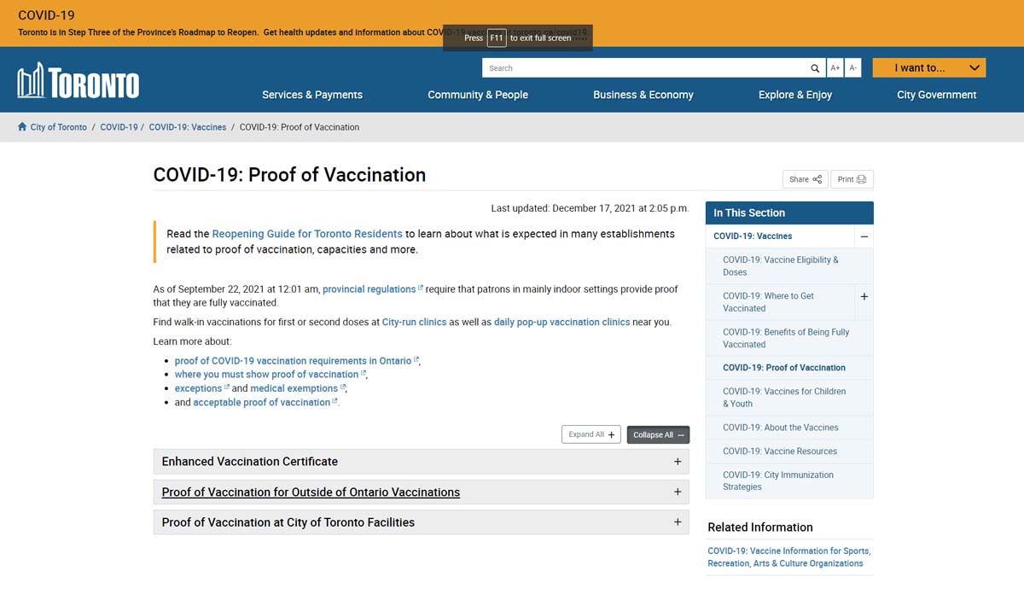The width and height of the screenshot is (1024, 606).
Task: Open Business & Economy menu
Action: (643, 95)
